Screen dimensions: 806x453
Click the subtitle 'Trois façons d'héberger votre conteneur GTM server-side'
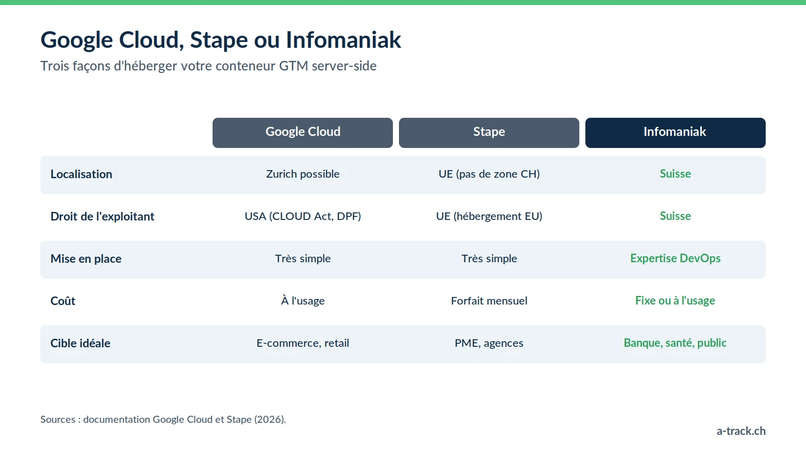(x=209, y=66)
